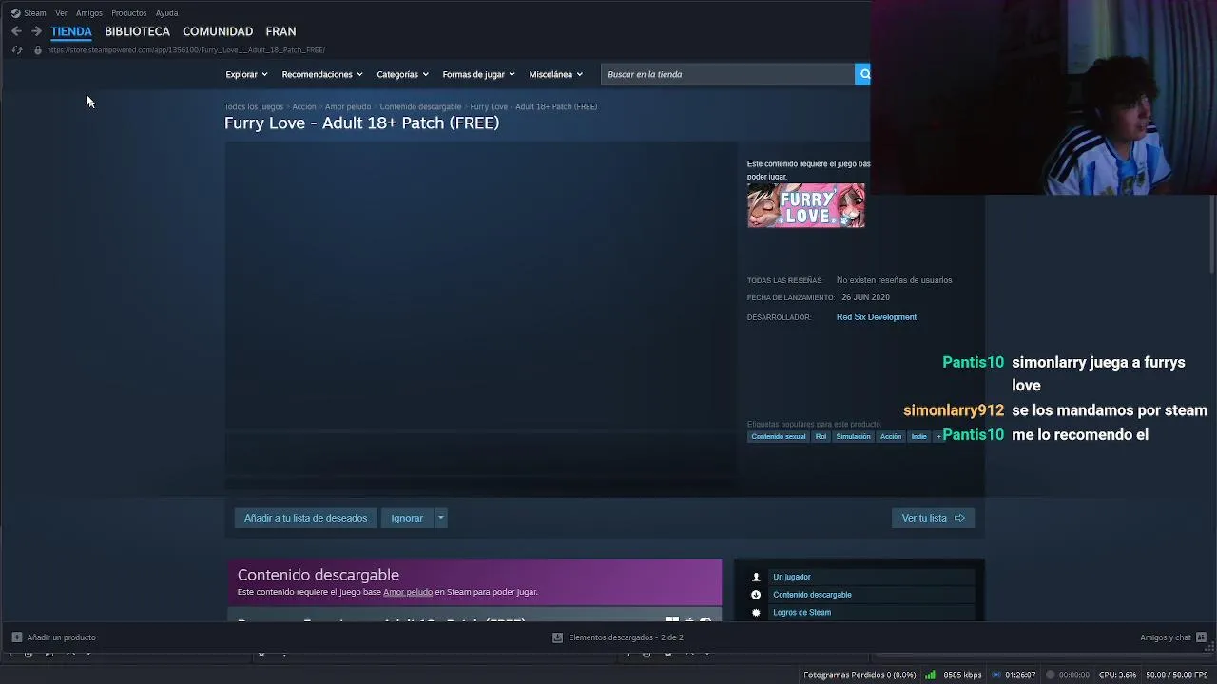This screenshot has height=684, width=1217.
Task: Open Formas de jugar dropdown
Action: click(478, 74)
